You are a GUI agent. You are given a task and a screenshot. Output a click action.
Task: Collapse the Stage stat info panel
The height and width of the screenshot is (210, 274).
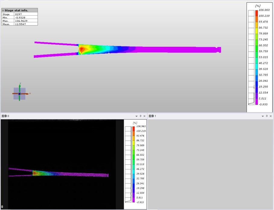(x=3, y=11)
